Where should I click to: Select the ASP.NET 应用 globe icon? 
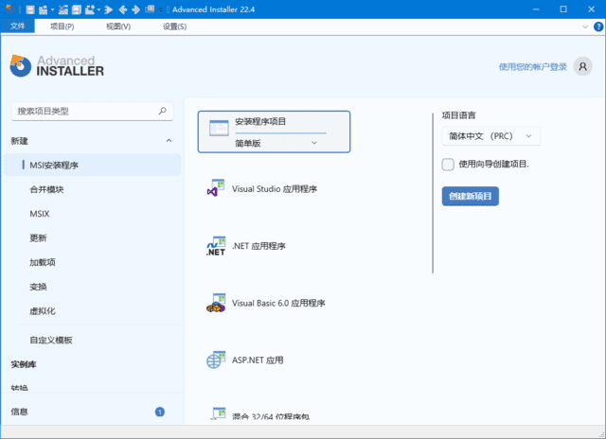point(215,360)
